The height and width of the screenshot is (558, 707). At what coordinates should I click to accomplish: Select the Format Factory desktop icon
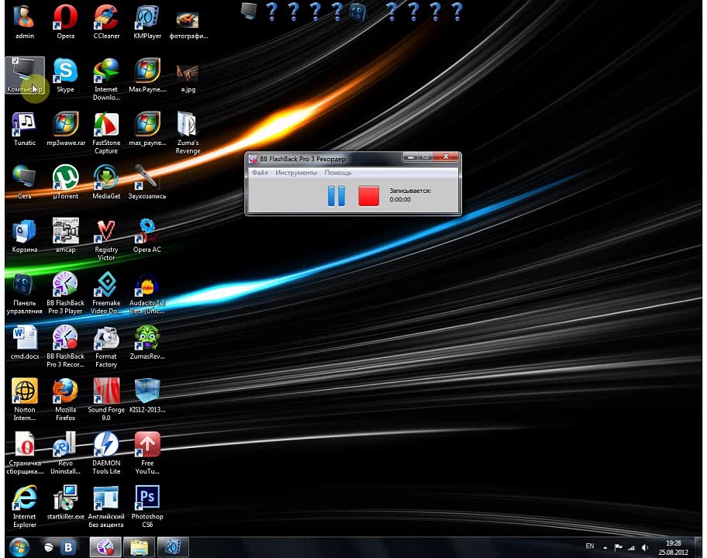(106, 346)
